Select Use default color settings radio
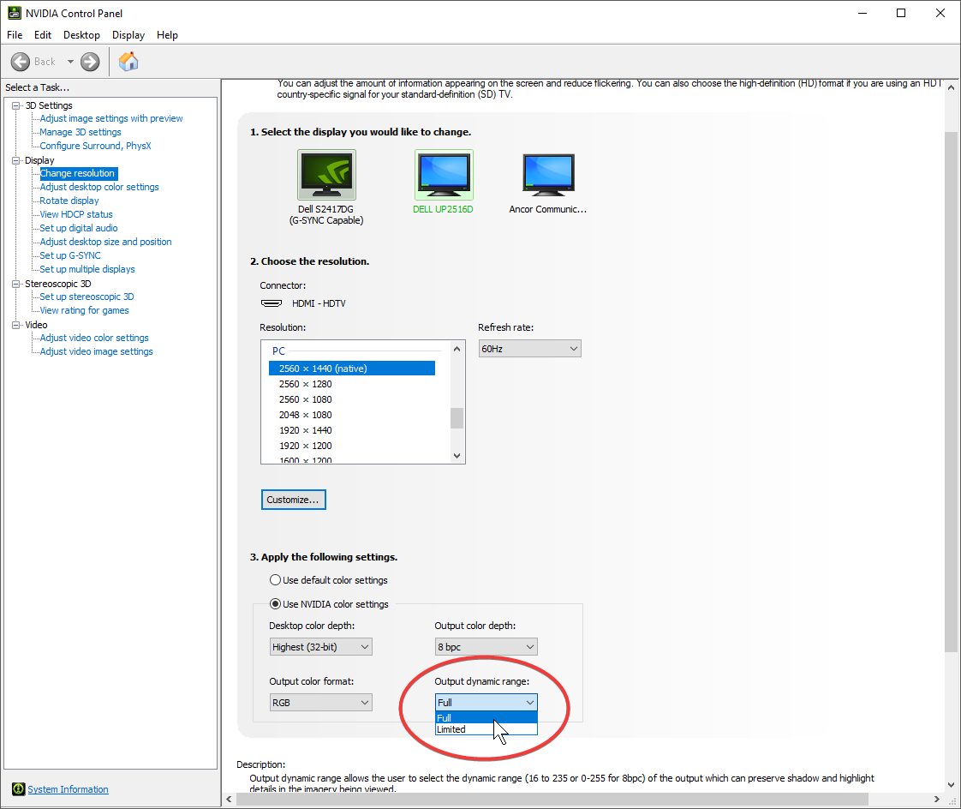Viewport: 961px width, 809px height. coord(275,579)
